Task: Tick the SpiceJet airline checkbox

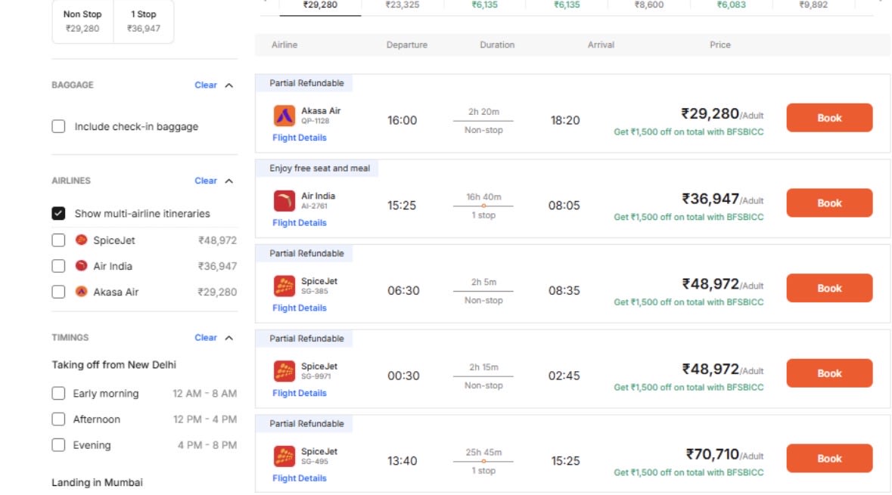Action: click(x=58, y=240)
